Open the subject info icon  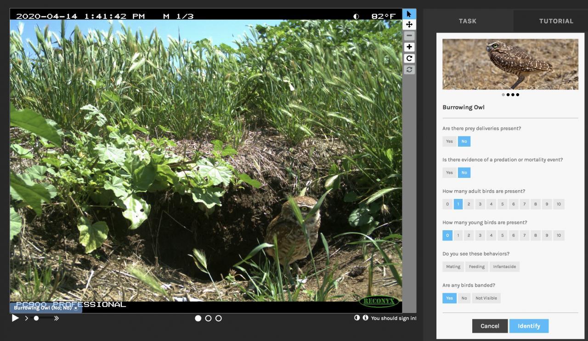click(365, 318)
